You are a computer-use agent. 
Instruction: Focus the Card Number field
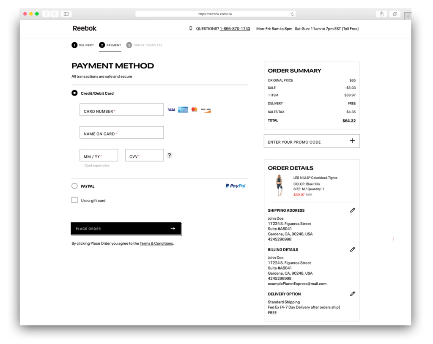[121, 109]
